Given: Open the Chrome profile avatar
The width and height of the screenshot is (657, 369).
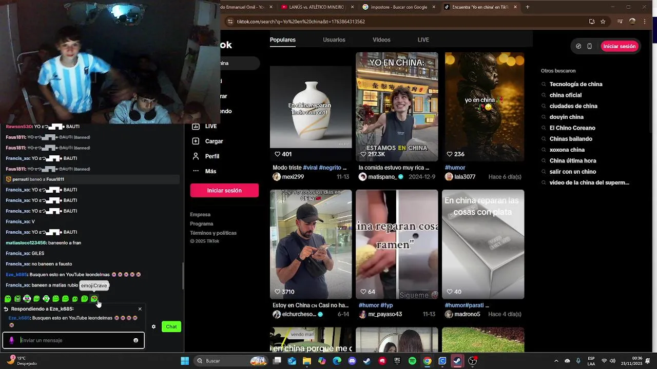Looking at the screenshot, I should pos(632,22).
